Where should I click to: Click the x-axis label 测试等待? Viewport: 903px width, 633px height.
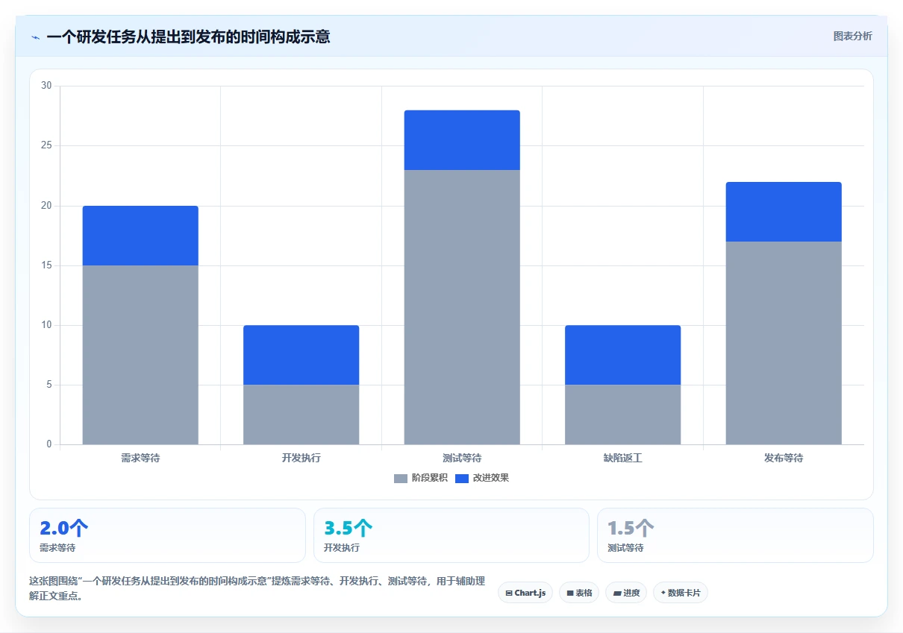[462, 458]
